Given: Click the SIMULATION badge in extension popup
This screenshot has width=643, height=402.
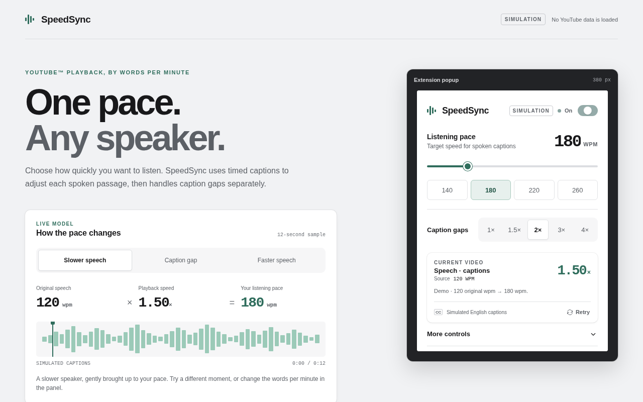Looking at the screenshot, I should (531, 111).
